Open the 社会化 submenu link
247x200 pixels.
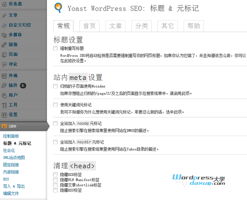pyautogui.click(x=9, y=151)
